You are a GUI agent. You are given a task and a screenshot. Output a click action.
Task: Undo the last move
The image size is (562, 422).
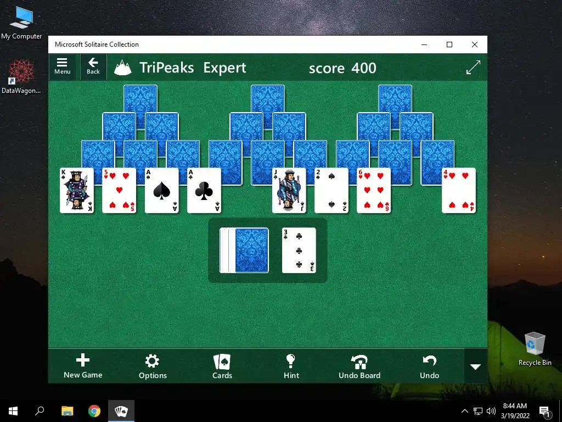point(429,367)
